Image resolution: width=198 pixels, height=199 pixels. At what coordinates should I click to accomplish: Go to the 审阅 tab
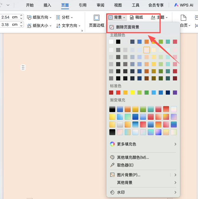pos(100,5)
